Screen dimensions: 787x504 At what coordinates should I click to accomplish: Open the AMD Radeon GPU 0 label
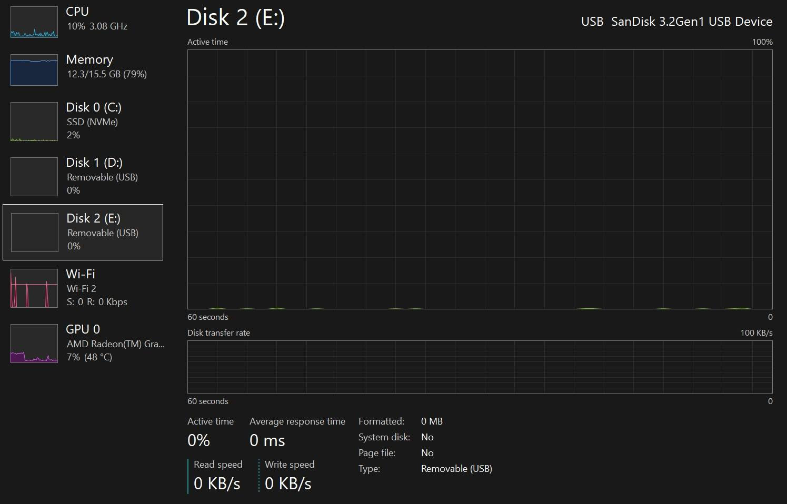115,344
